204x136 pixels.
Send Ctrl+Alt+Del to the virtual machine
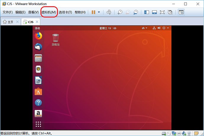click(x=109, y=12)
